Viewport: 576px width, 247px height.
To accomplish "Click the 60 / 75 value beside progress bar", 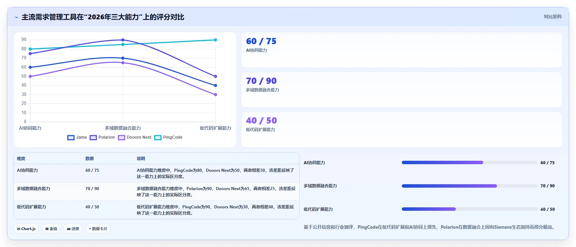I will [x=547, y=163].
